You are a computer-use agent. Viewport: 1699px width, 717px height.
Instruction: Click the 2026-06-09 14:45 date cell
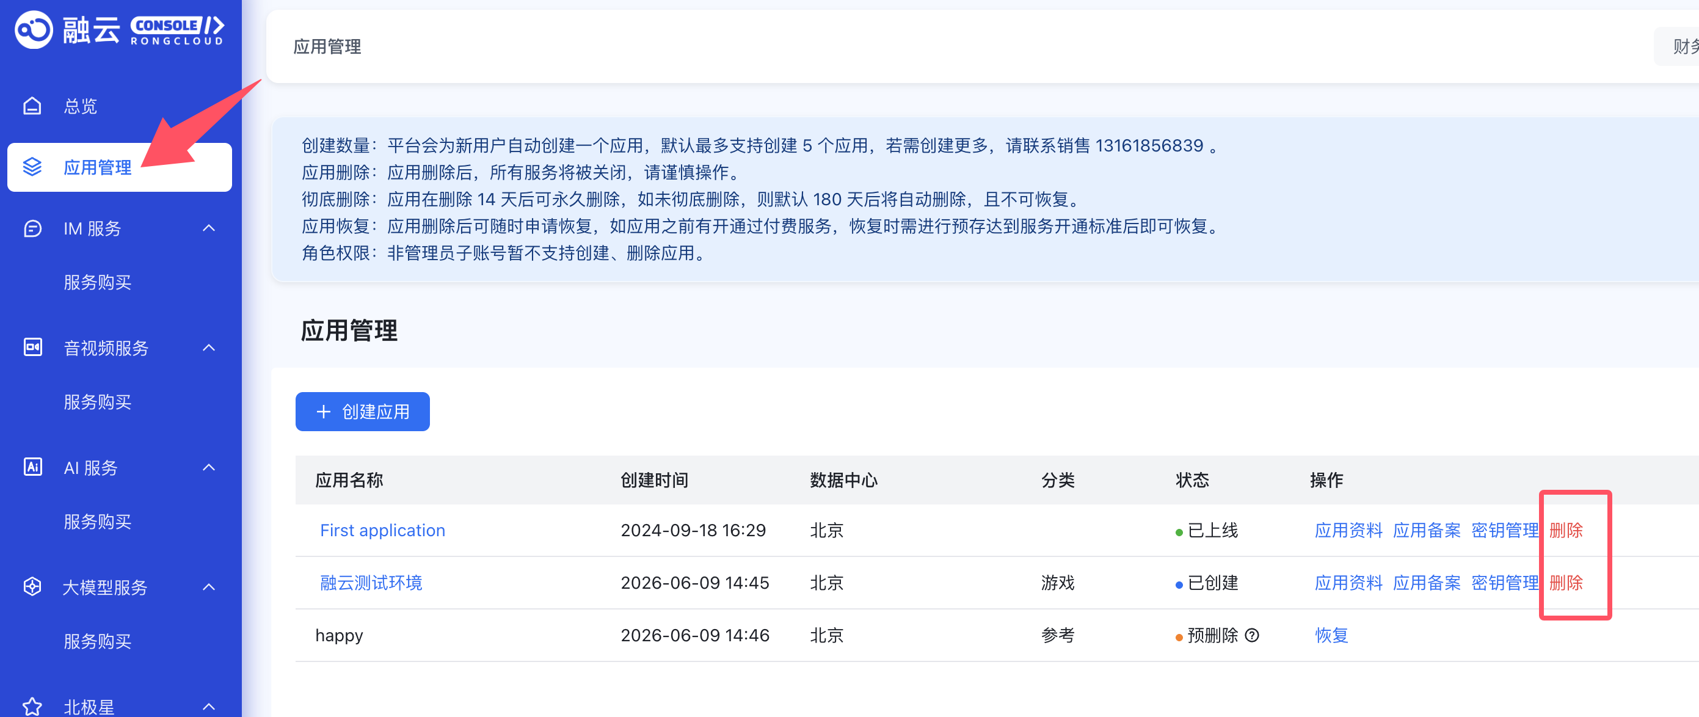tap(694, 583)
